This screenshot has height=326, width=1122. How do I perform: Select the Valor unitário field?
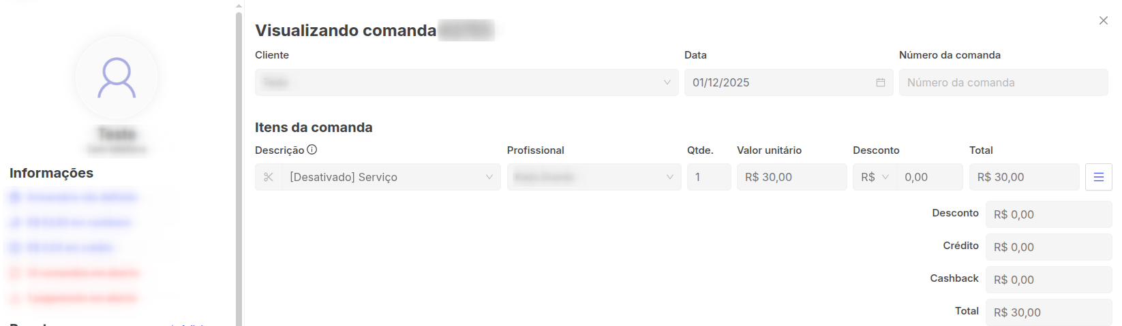point(791,177)
